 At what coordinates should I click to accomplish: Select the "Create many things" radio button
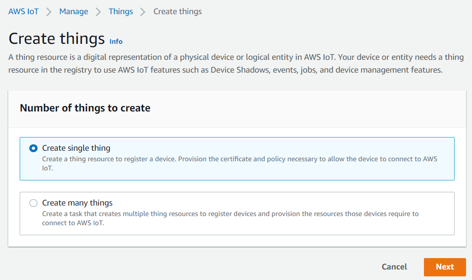click(33, 203)
